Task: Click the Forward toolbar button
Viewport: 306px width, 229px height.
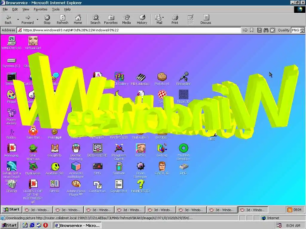Action: (27, 19)
